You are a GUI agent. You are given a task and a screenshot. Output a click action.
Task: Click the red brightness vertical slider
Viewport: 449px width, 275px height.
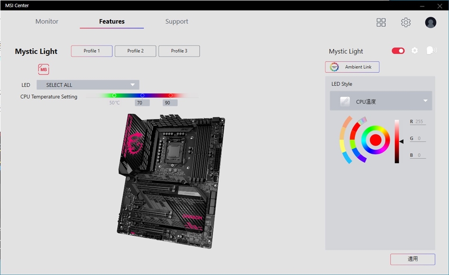coord(397,142)
